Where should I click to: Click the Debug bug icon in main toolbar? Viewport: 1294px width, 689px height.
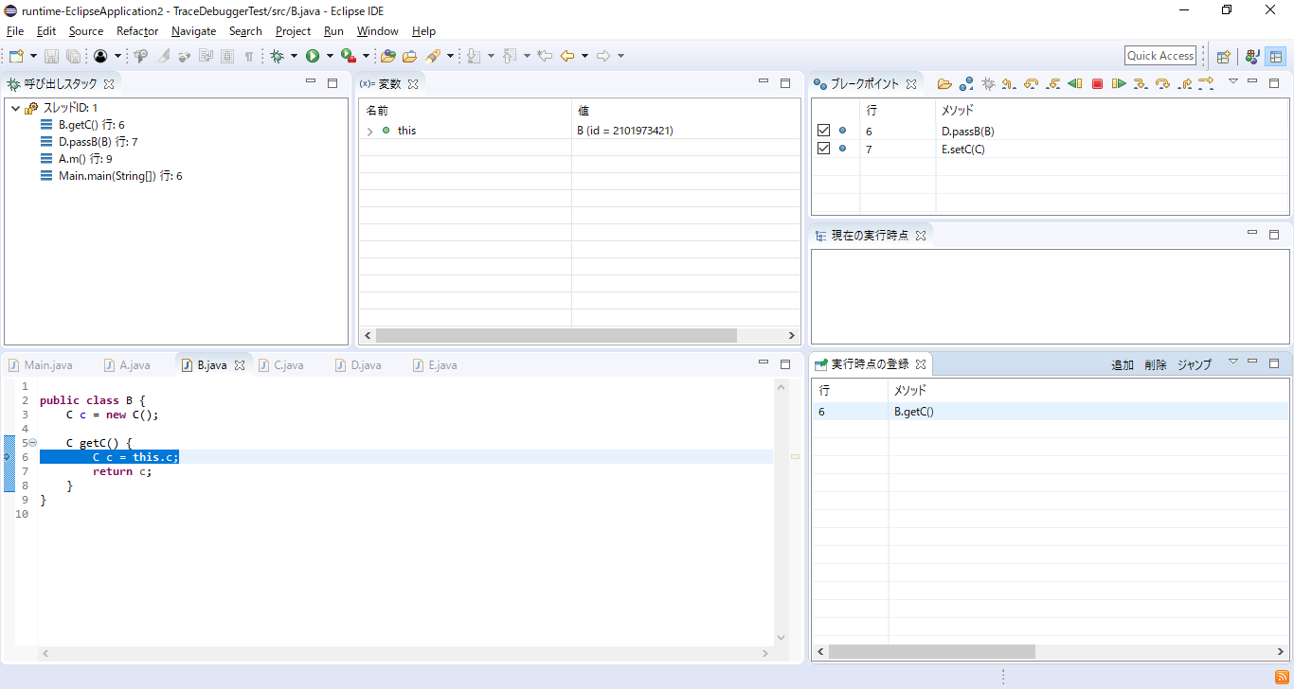click(x=278, y=57)
